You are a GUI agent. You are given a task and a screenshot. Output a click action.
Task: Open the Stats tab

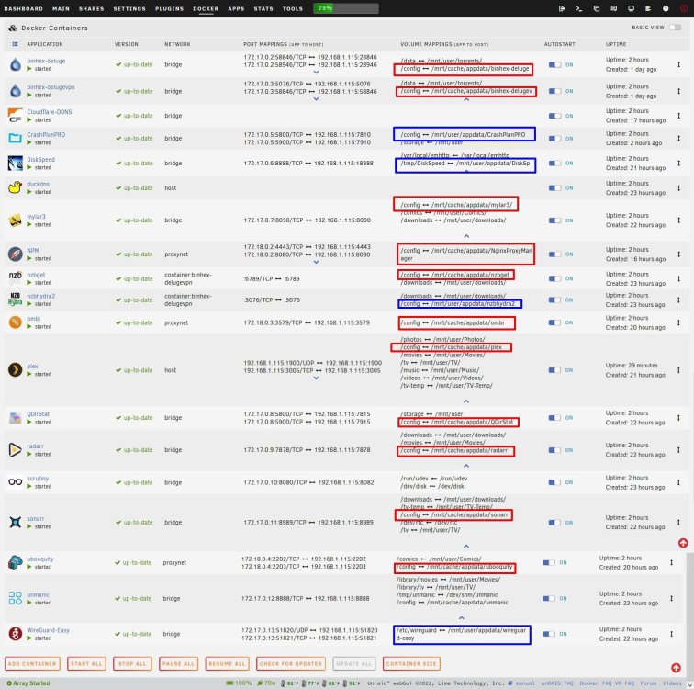click(x=263, y=8)
